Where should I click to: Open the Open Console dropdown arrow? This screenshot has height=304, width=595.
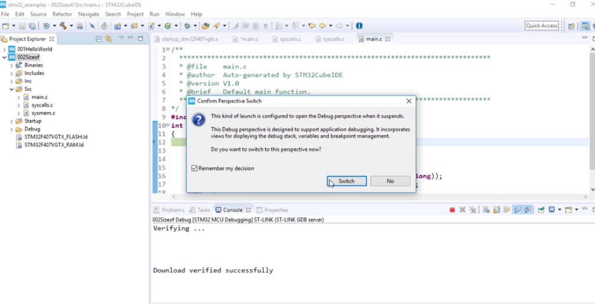(576, 209)
